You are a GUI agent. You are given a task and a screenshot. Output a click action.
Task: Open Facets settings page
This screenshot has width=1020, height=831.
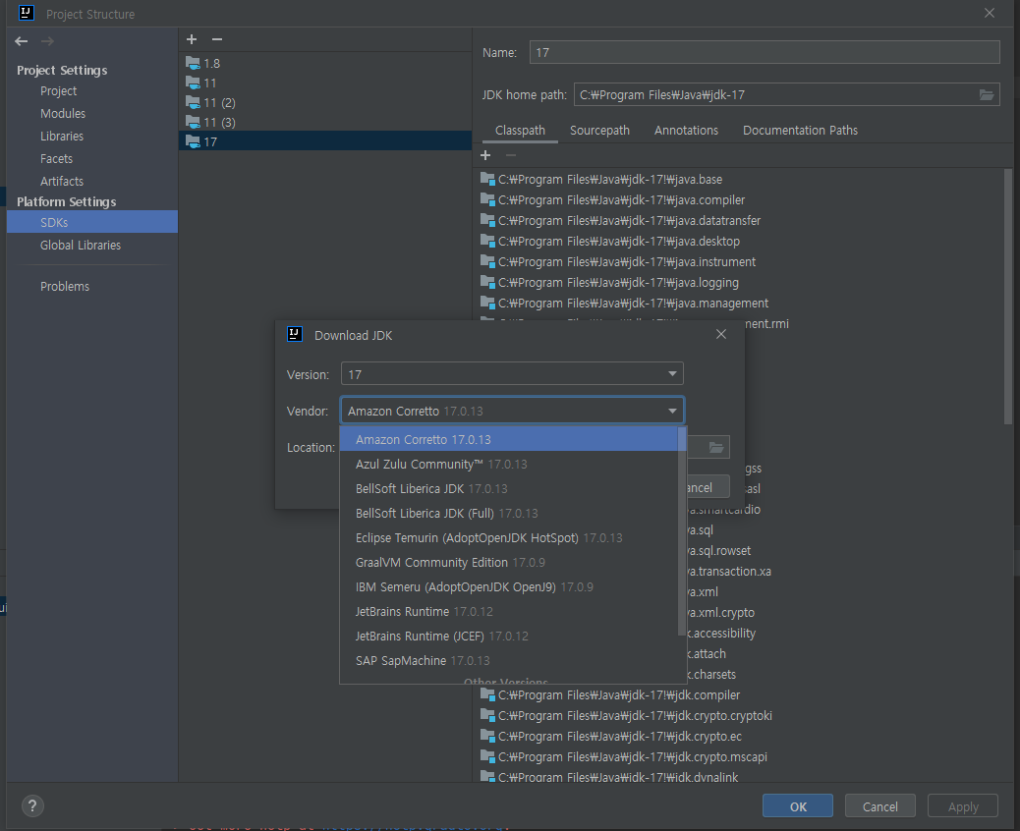(x=91, y=159)
